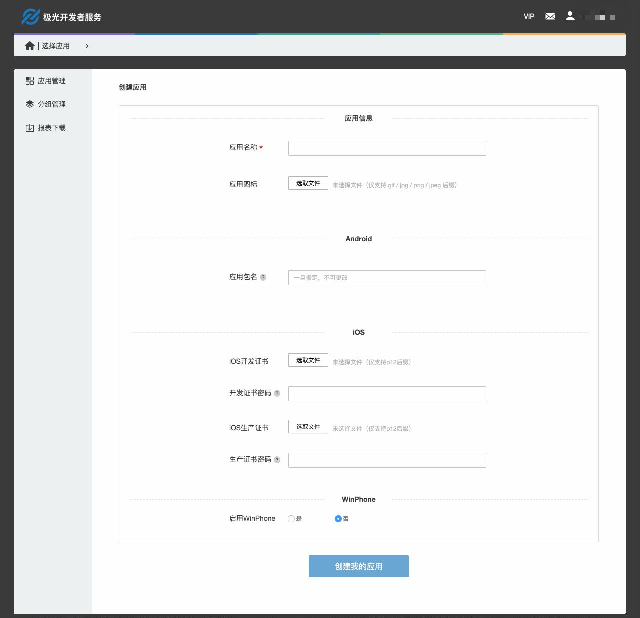Click the iOS section heading
640x618 pixels.
click(x=359, y=332)
